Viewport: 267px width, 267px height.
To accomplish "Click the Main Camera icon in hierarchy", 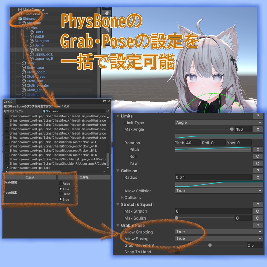I will (20, 9).
